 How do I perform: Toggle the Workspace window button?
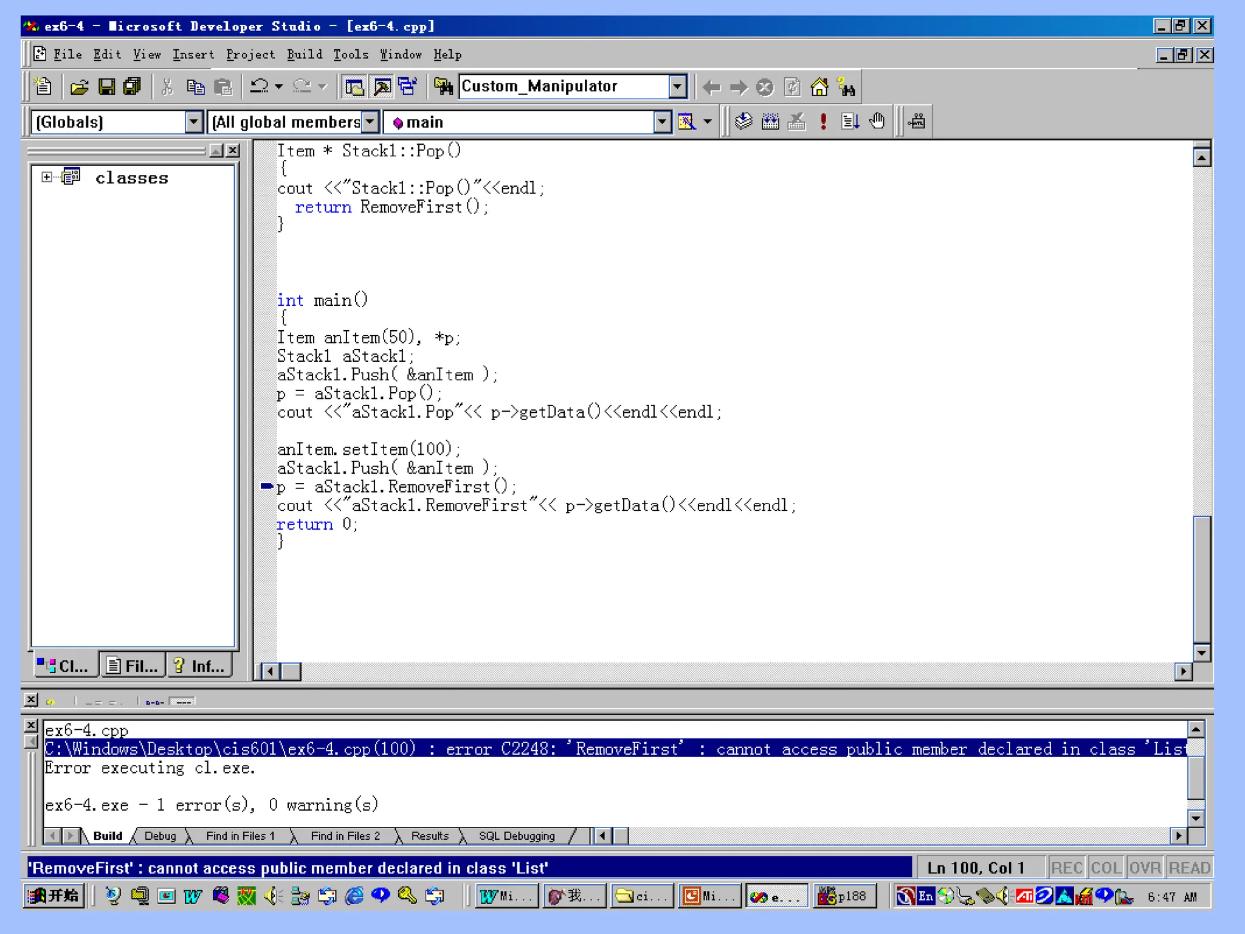pos(354,87)
